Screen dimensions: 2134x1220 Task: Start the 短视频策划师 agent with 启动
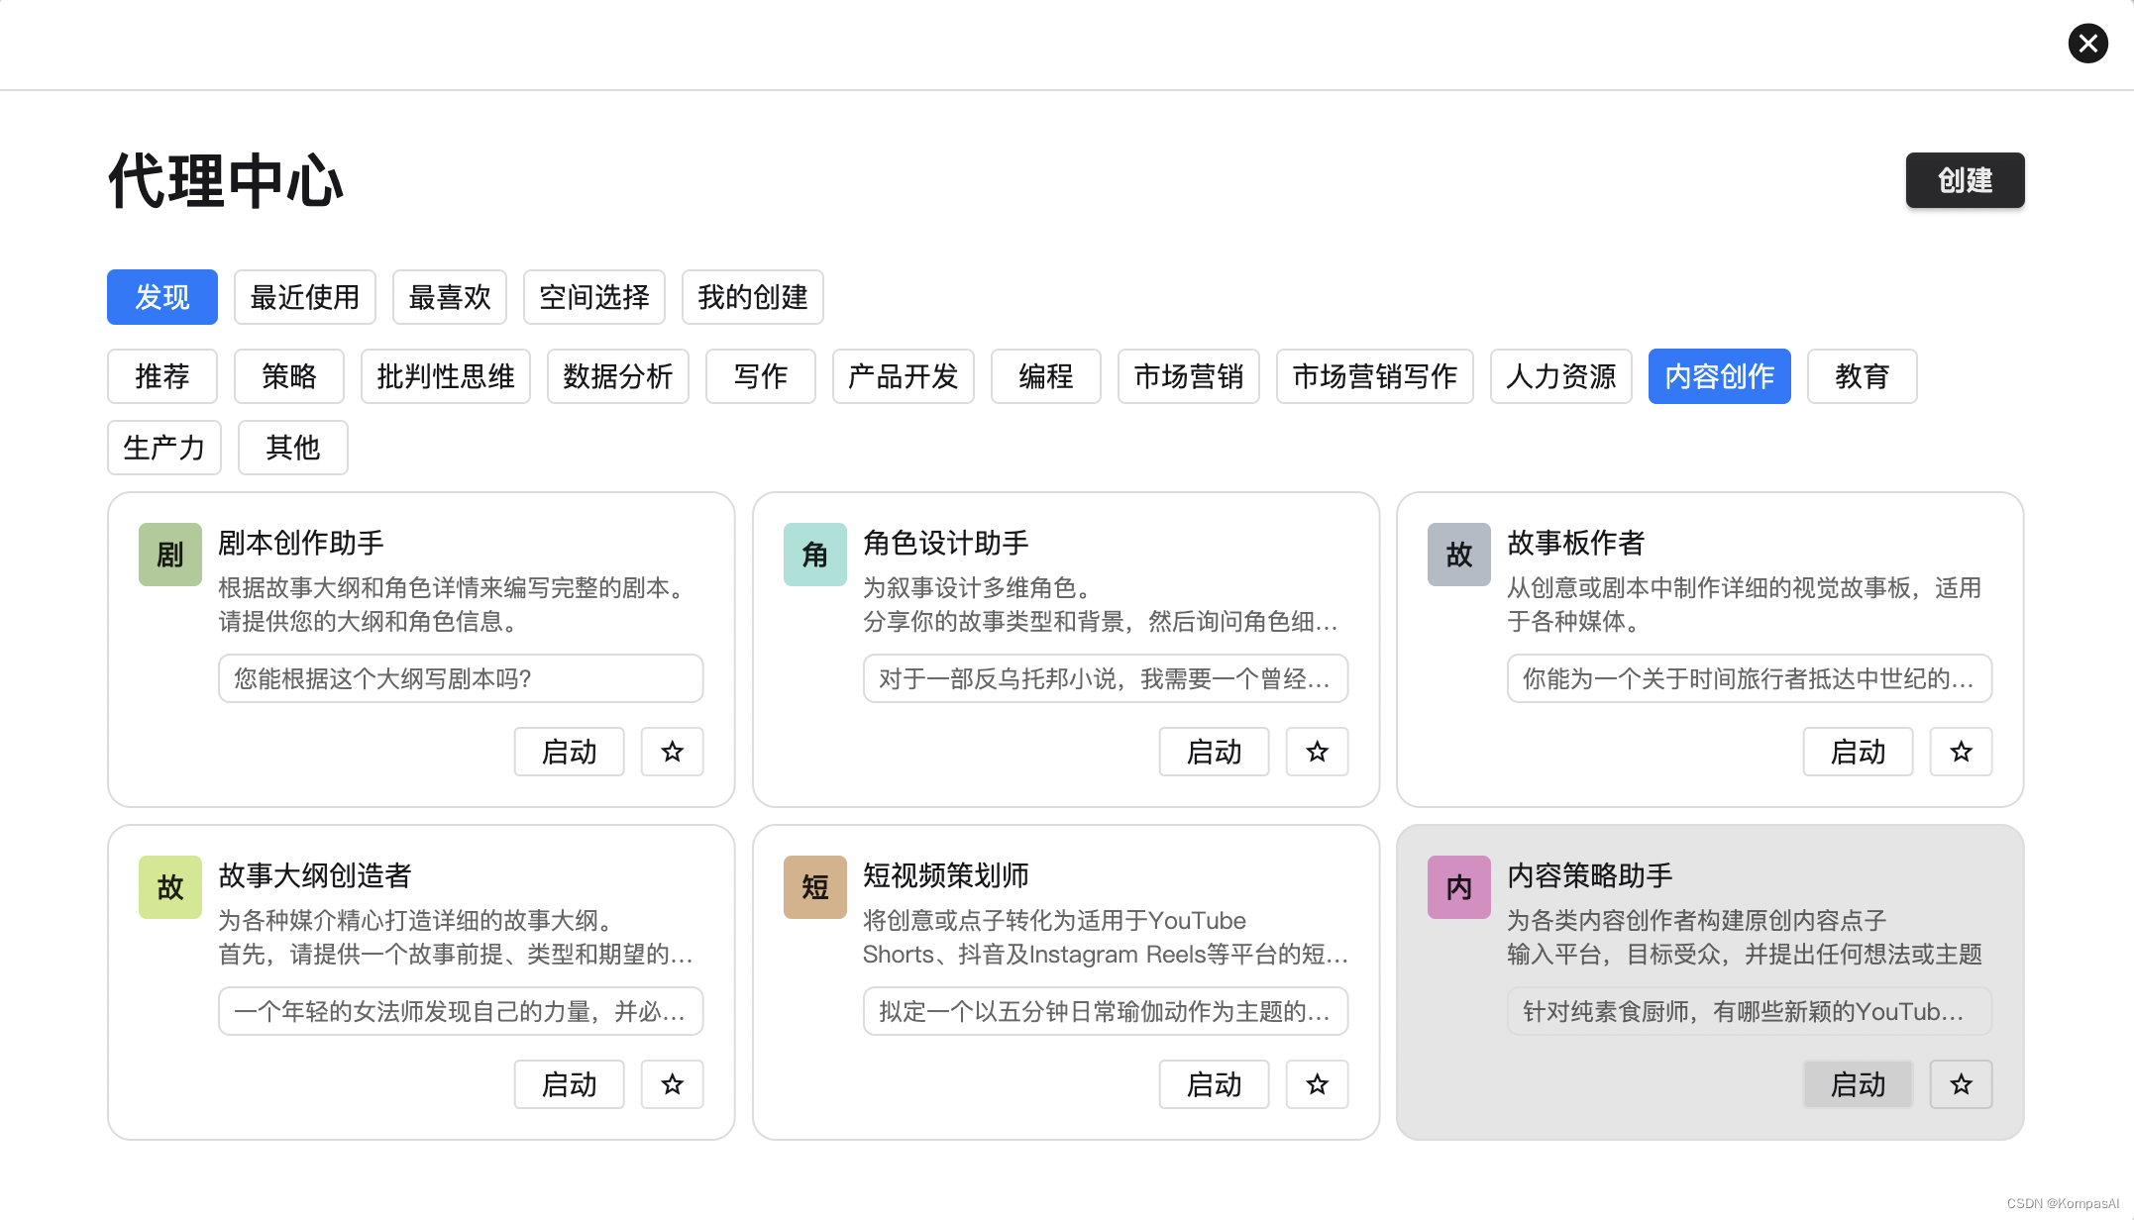pos(1214,1084)
